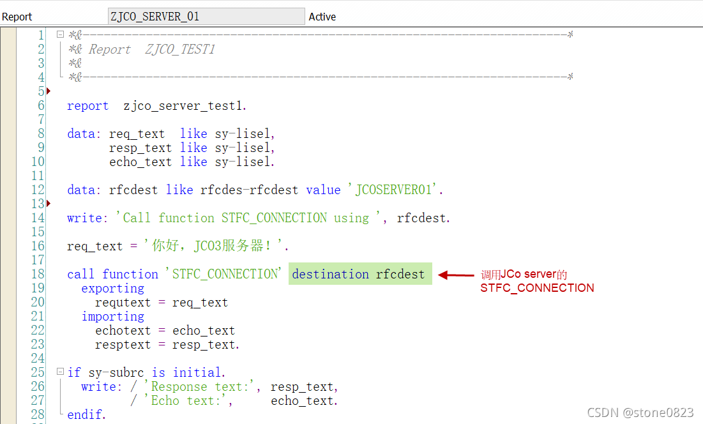Screen dimensions: 703x424
Task: Click 'requtext = req_text' on line 20
Action: tap(162, 303)
